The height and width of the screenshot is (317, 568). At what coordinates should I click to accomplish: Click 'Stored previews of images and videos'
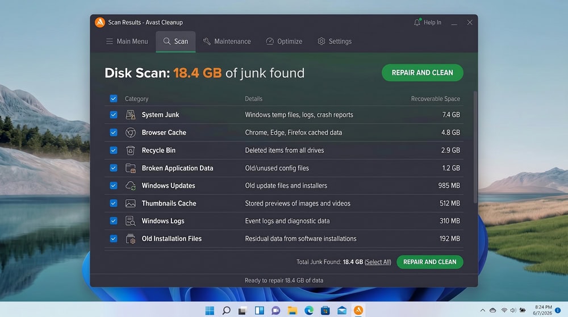click(x=298, y=203)
